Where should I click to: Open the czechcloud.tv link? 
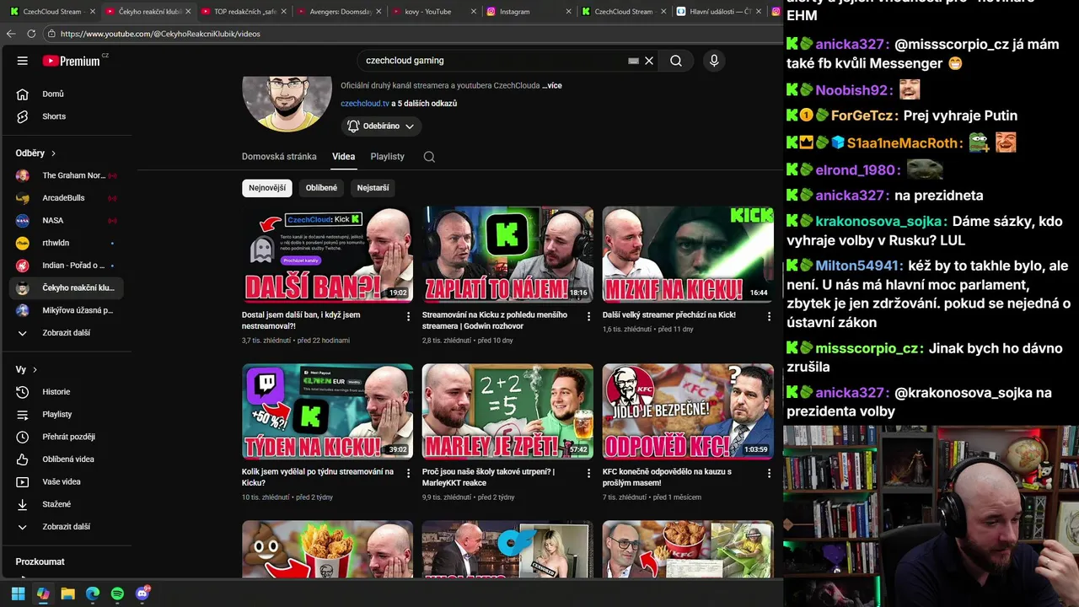(x=365, y=104)
